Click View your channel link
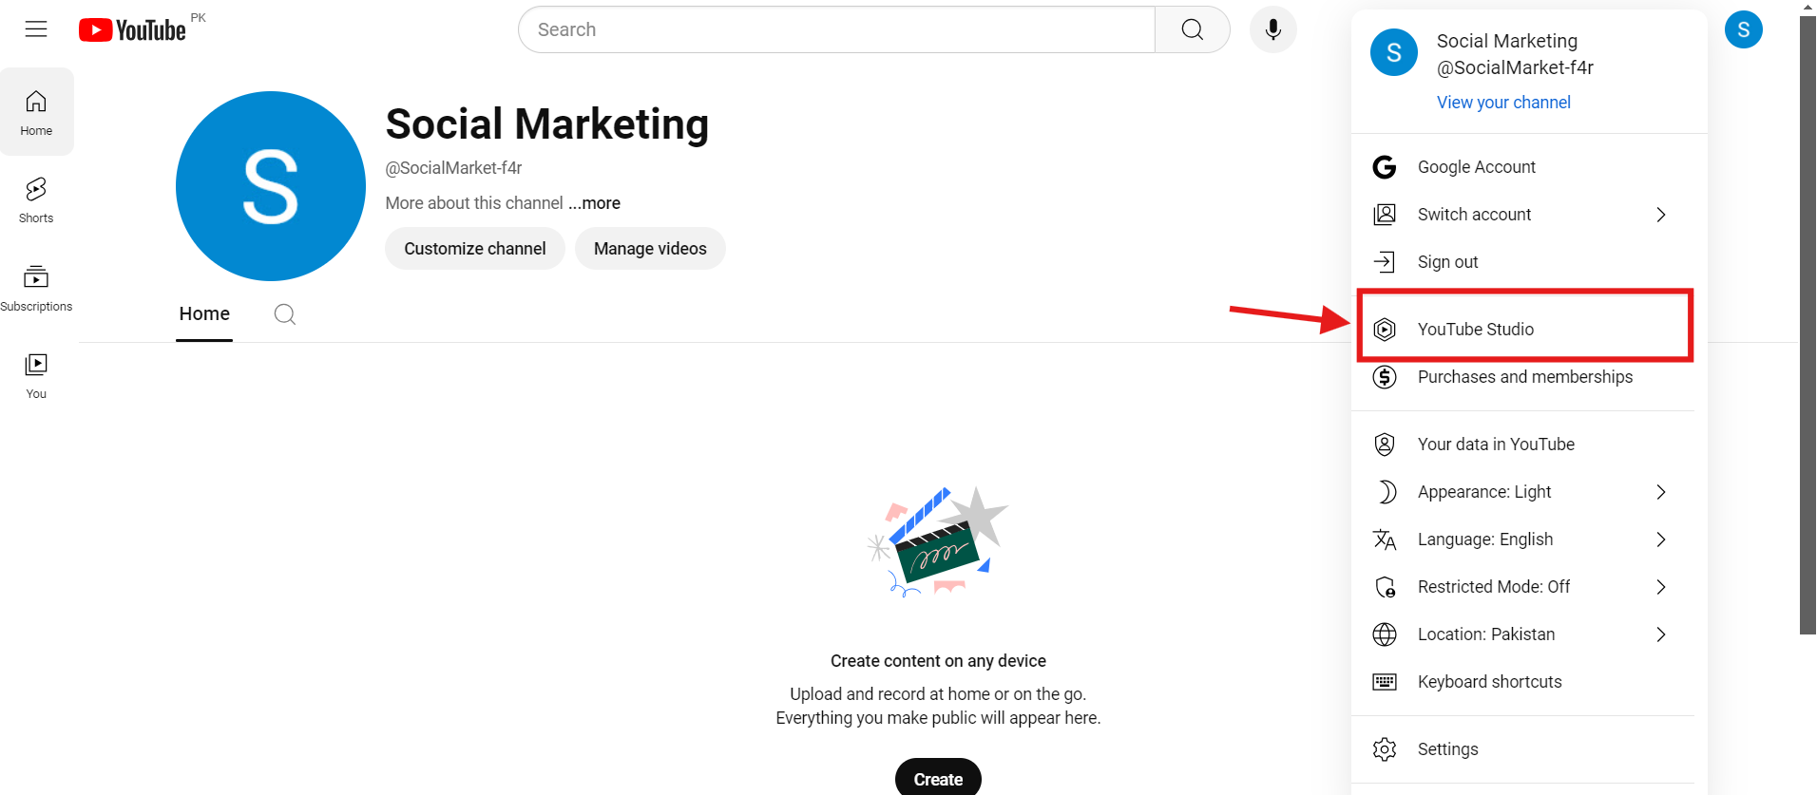 [x=1503, y=103]
